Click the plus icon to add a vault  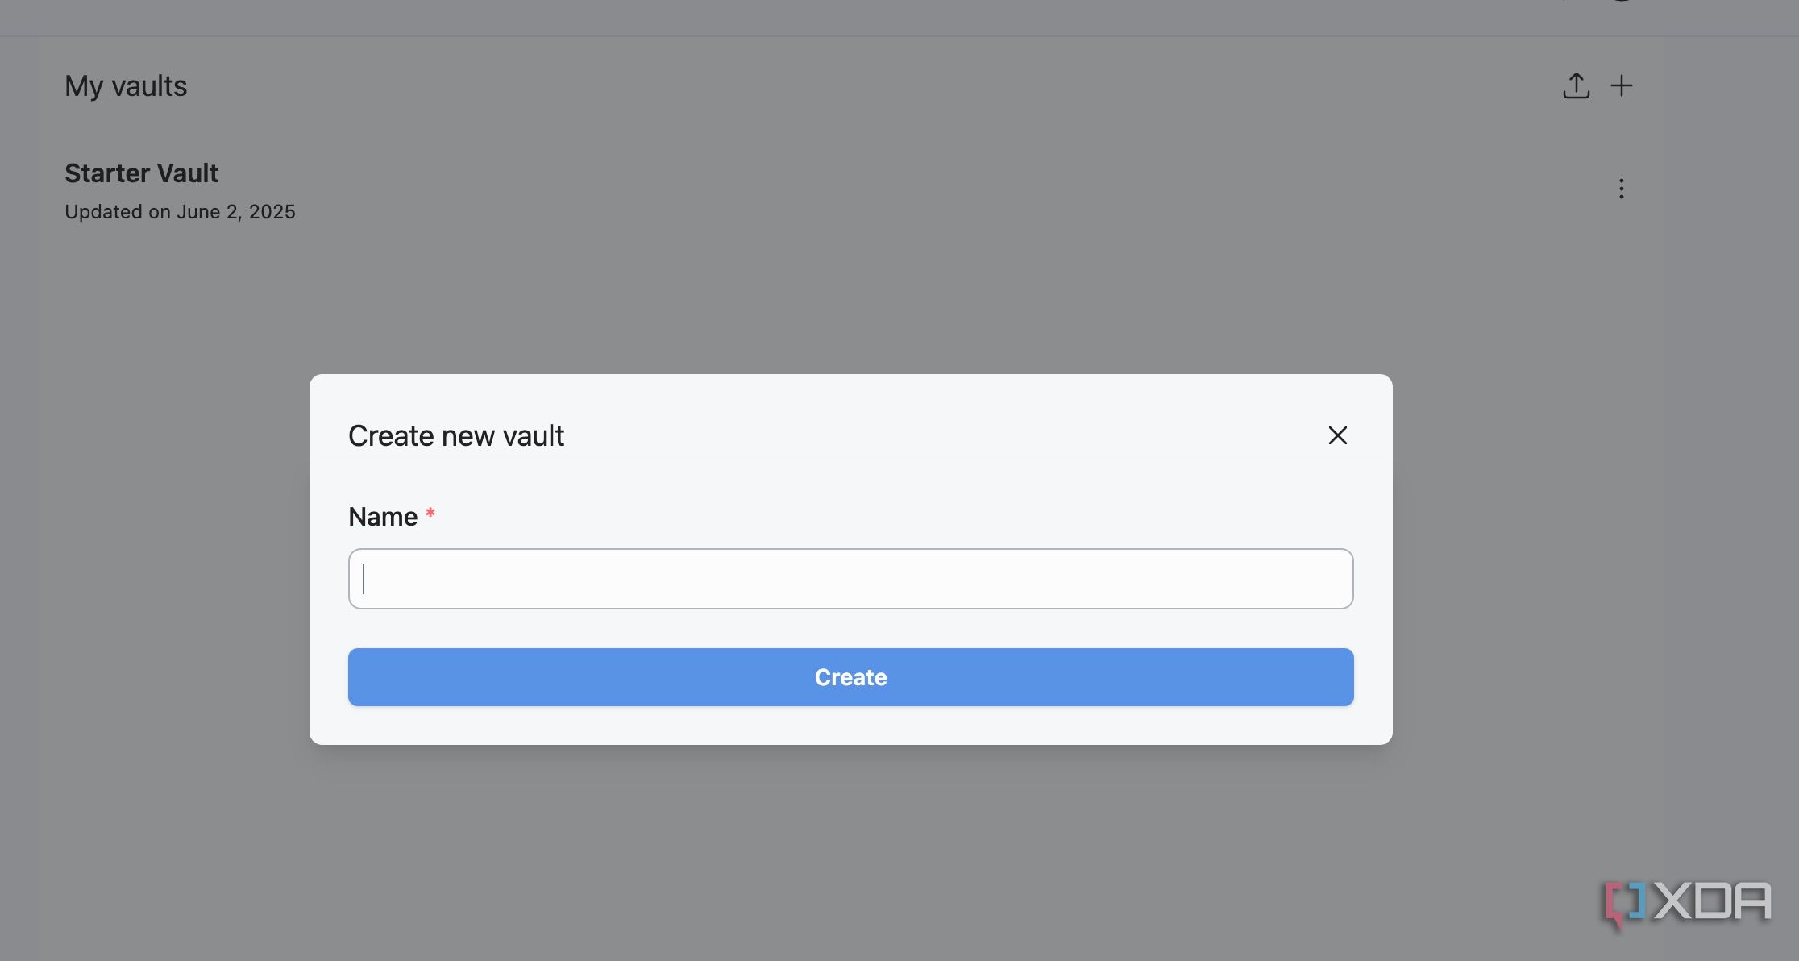click(x=1621, y=85)
